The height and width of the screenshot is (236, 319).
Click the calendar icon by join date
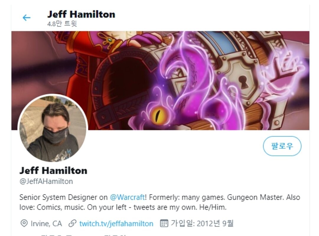(x=164, y=223)
